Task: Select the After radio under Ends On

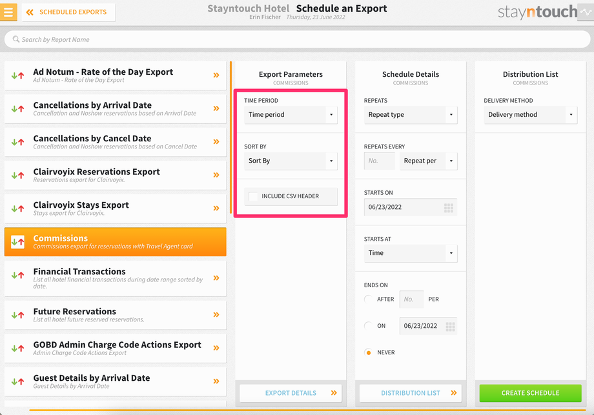Action: (x=368, y=299)
